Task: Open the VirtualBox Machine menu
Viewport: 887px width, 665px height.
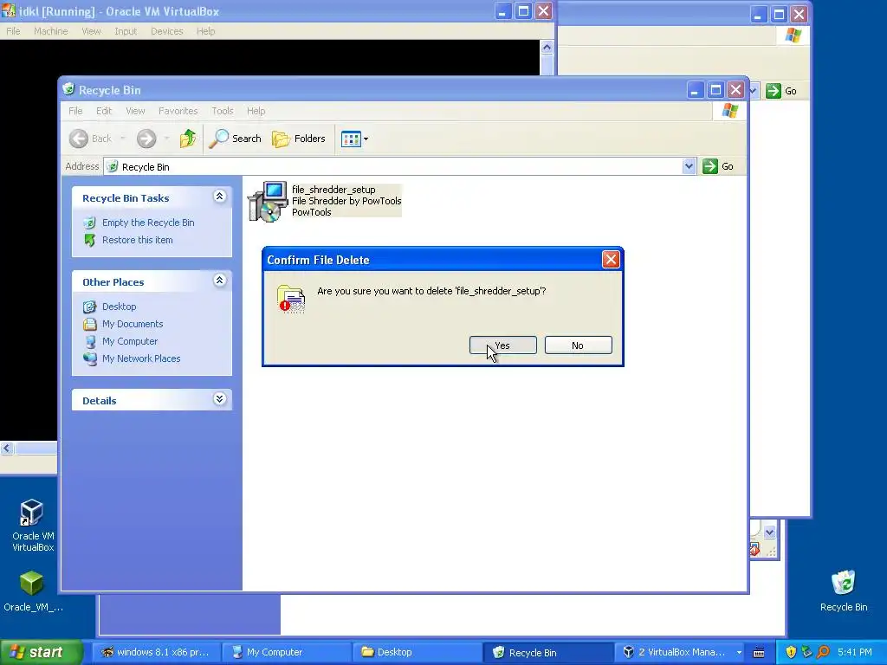Action: [50, 31]
